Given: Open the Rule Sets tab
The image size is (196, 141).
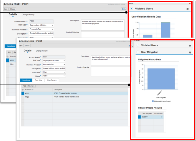Looking at the screenshot, I should pyautogui.click(x=38, y=80).
